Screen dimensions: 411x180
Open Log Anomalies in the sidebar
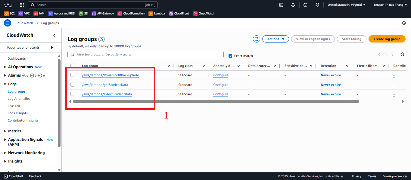click(19, 99)
